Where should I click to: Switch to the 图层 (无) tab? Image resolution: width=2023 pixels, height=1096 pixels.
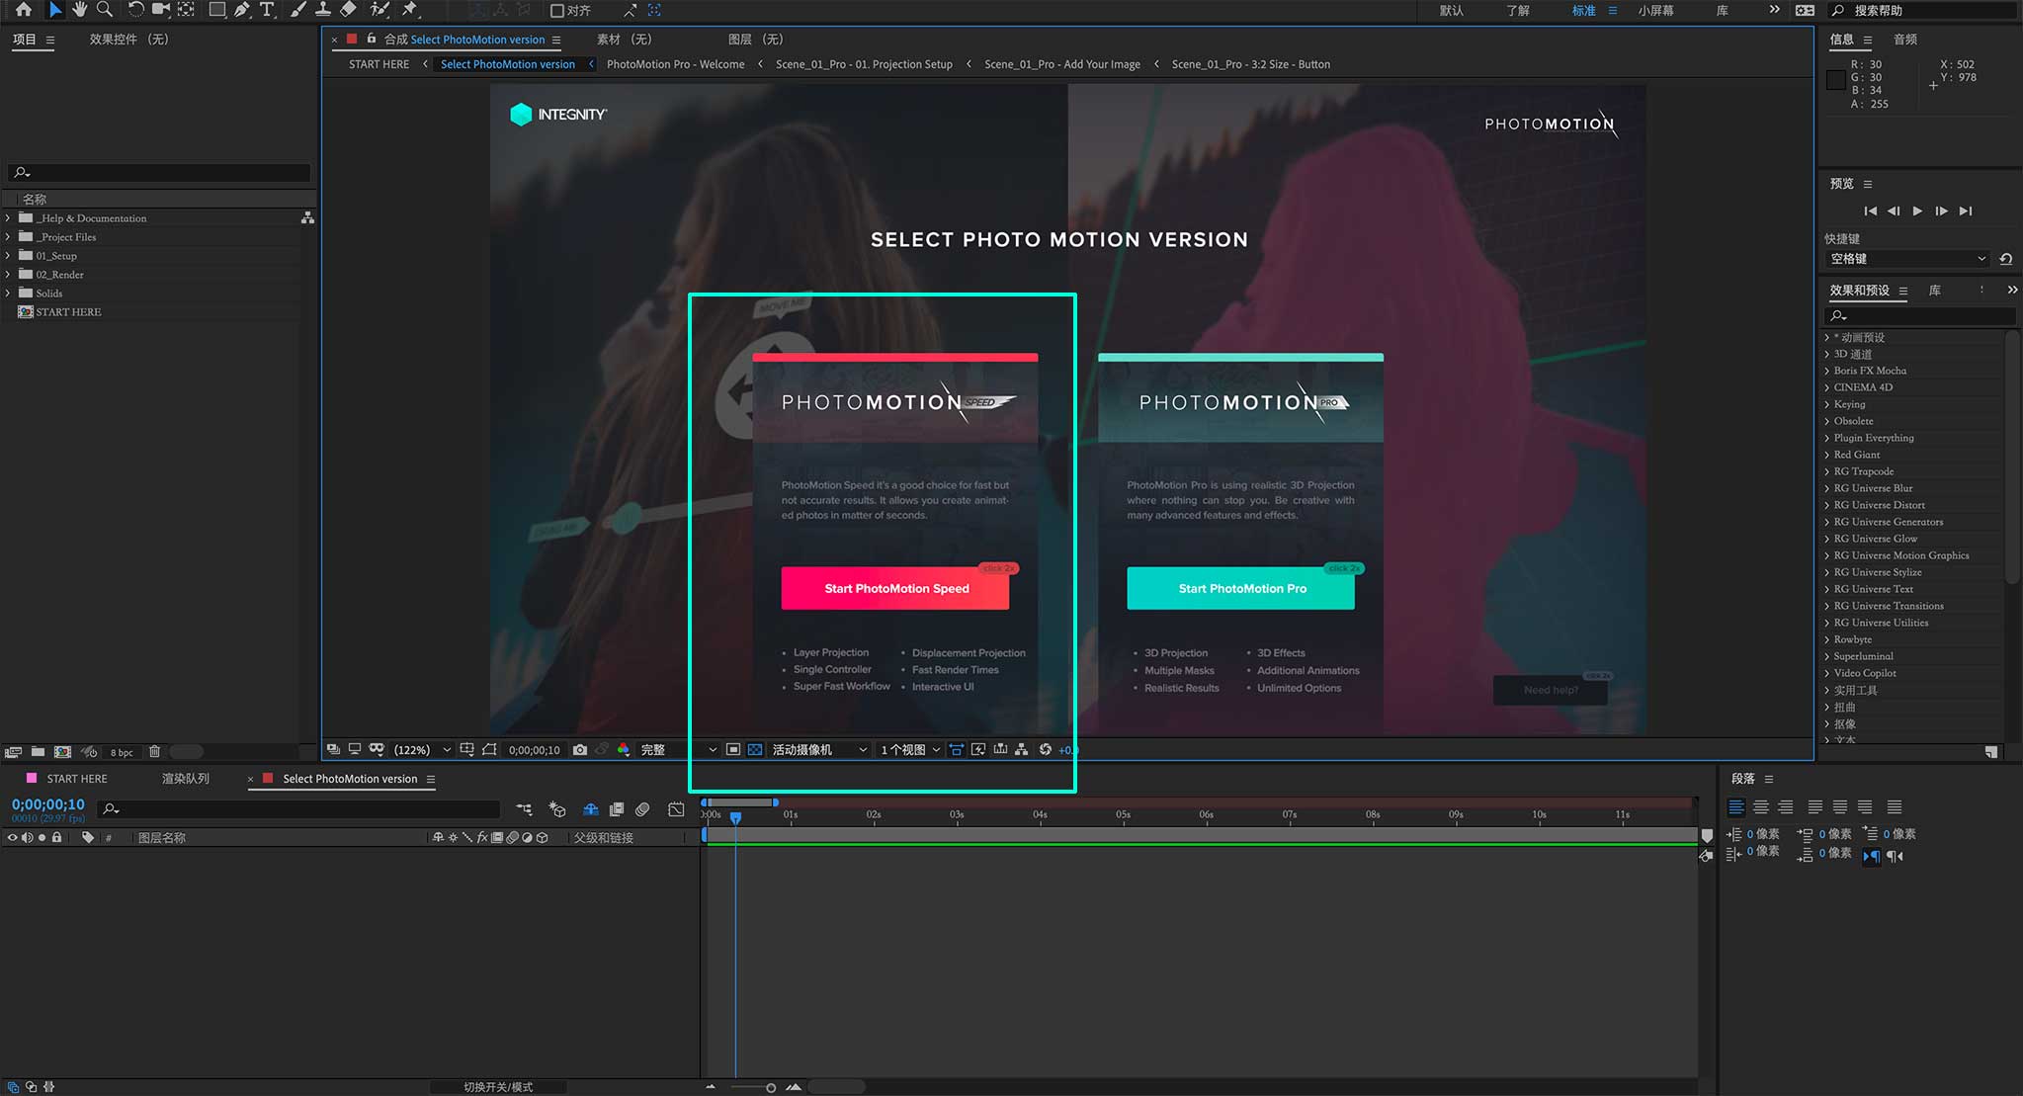(755, 40)
